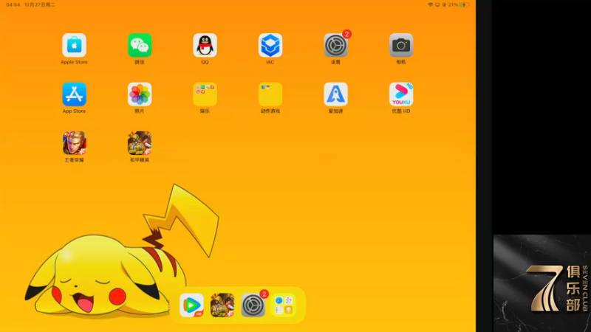This screenshot has height=332, width=591.
Task: Launch 和平精英 game from the dock
Action: pos(222,305)
